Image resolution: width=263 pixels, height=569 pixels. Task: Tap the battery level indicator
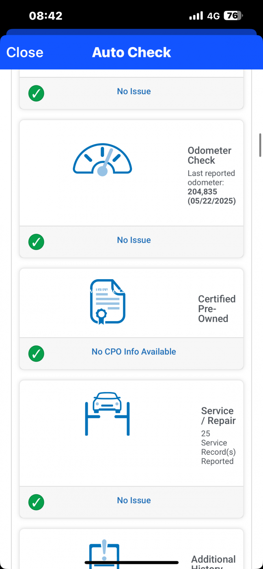pyautogui.click(x=234, y=16)
